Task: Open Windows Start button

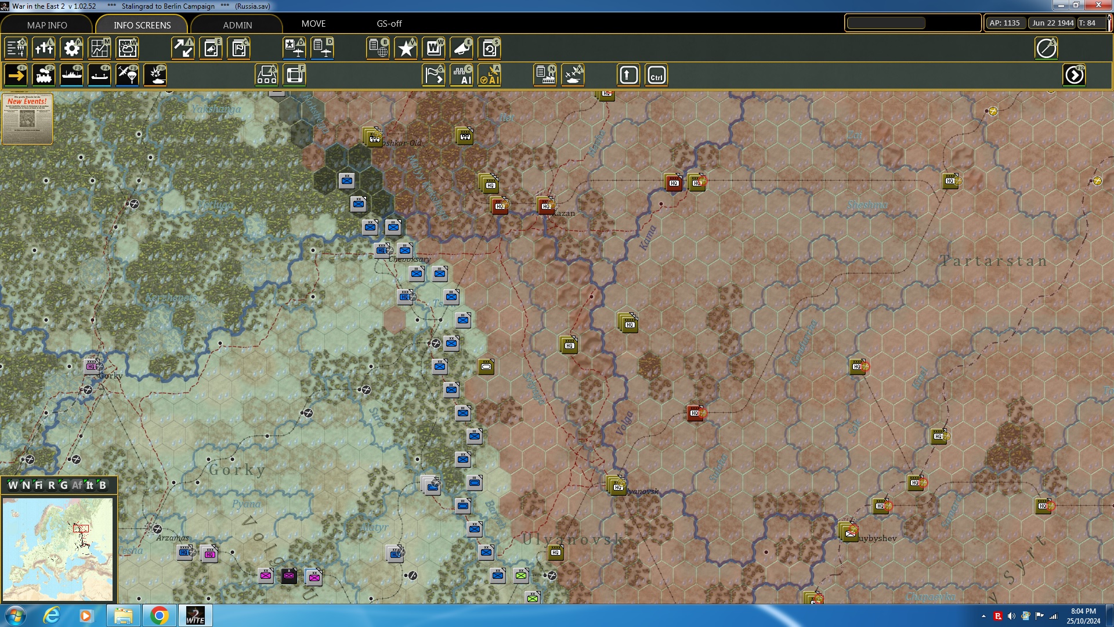Action: (15, 615)
